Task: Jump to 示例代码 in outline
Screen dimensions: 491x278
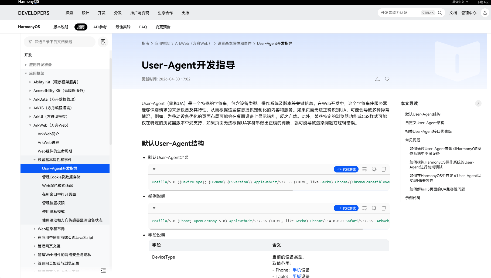Action: tap(413, 198)
